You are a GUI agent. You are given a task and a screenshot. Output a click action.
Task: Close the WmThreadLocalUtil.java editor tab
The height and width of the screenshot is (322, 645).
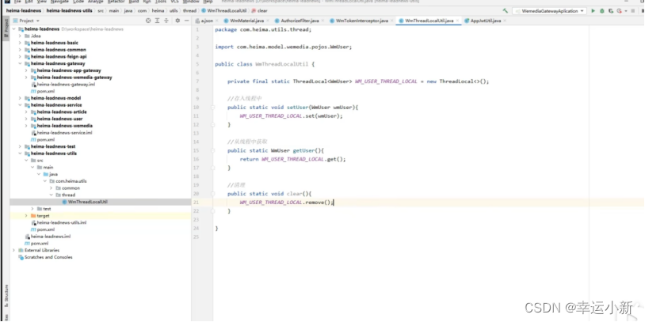[x=457, y=21]
